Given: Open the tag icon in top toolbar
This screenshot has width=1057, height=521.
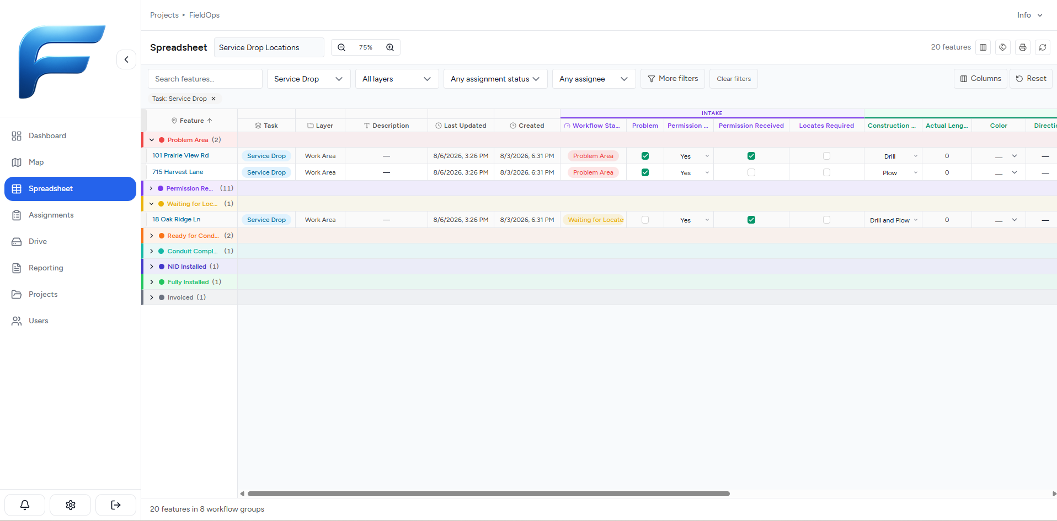Looking at the screenshot, I should [x=1003, y=47].
